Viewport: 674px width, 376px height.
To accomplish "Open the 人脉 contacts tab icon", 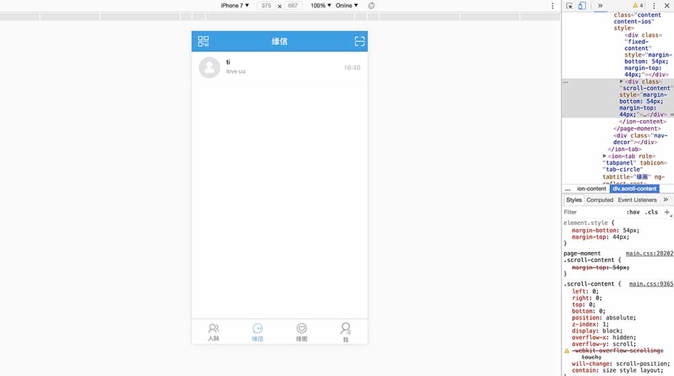I will (214, 329).
